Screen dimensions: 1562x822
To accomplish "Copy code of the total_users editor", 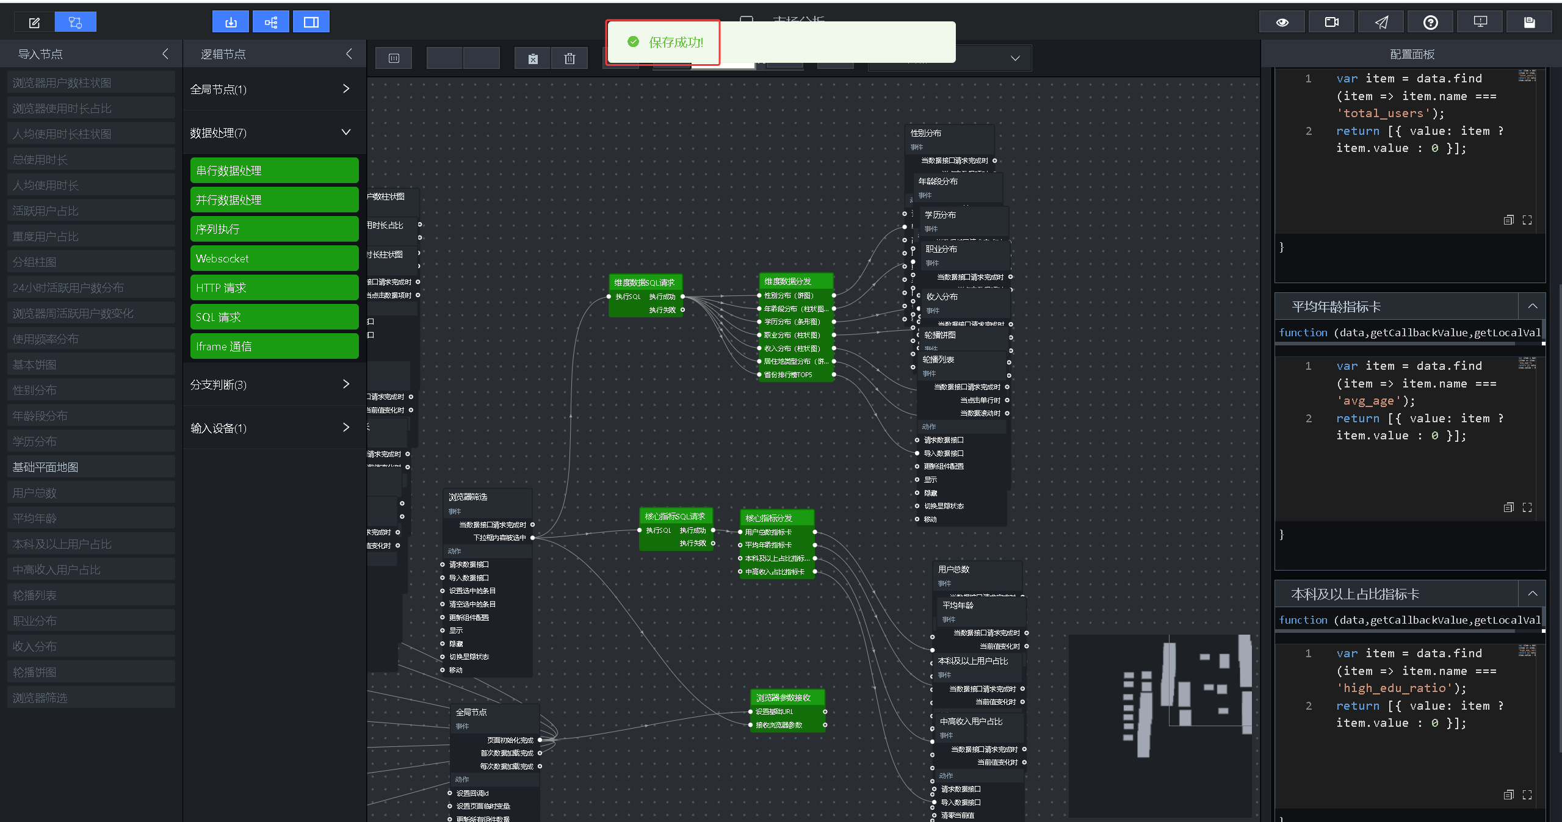I will [x=1509, y=220].
